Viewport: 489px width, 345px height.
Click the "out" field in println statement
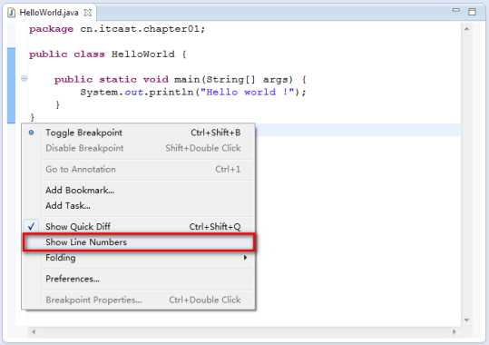point(133,92)
